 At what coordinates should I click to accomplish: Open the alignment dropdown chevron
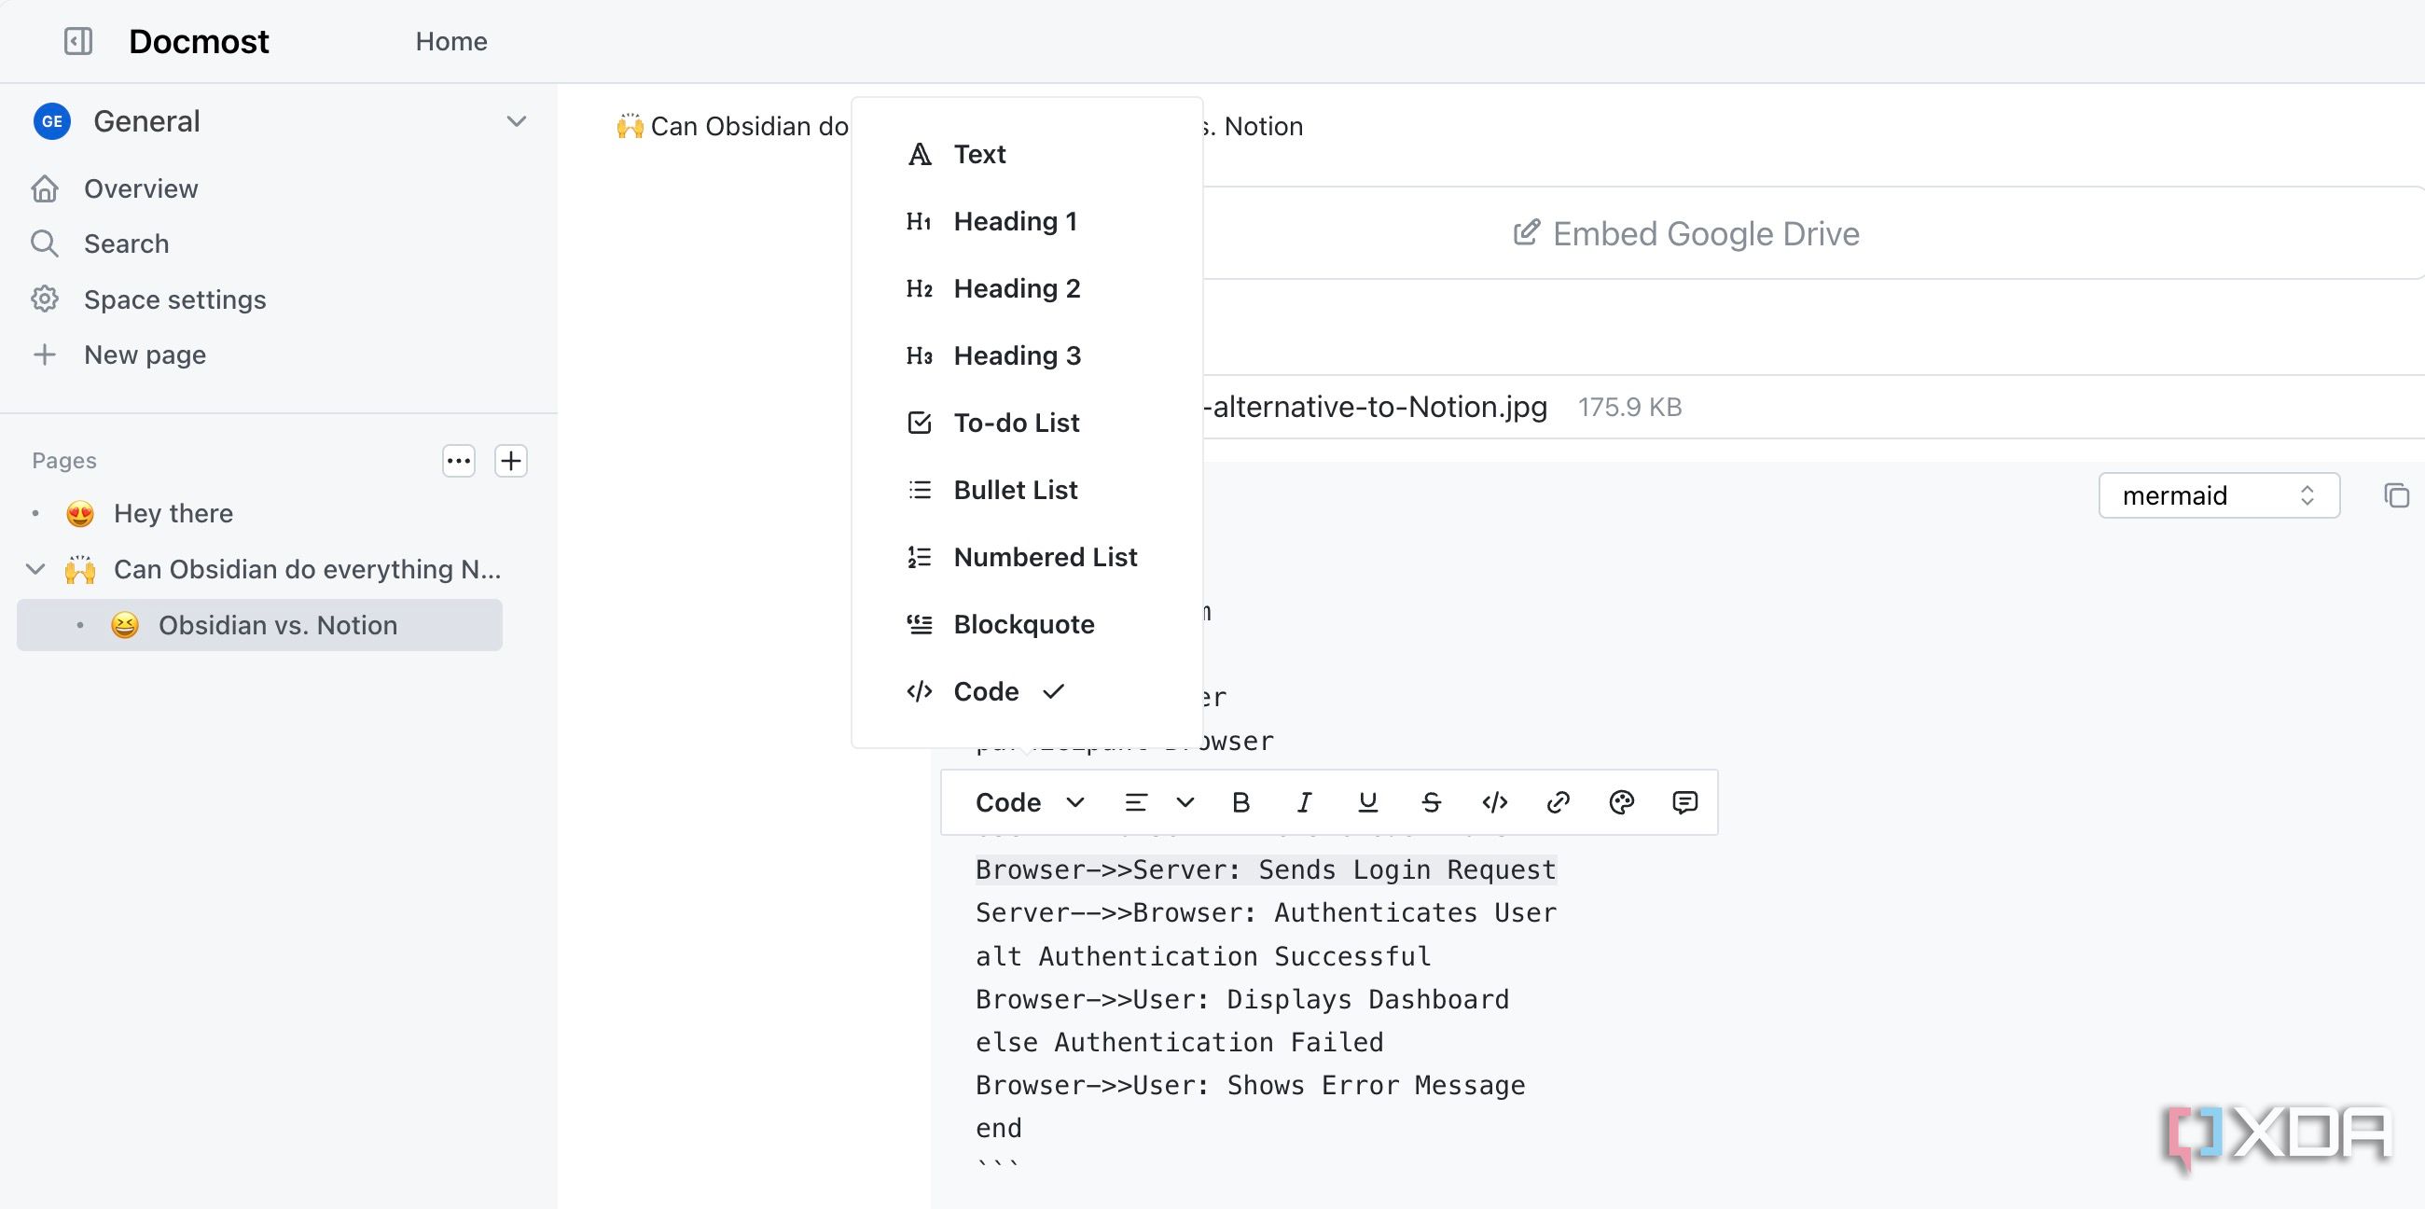pyautogui.click(x=1185, y=802)
